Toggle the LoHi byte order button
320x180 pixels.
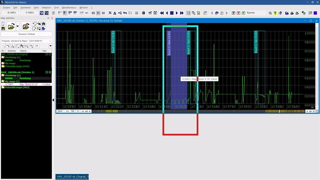click(x=81, y=13)
